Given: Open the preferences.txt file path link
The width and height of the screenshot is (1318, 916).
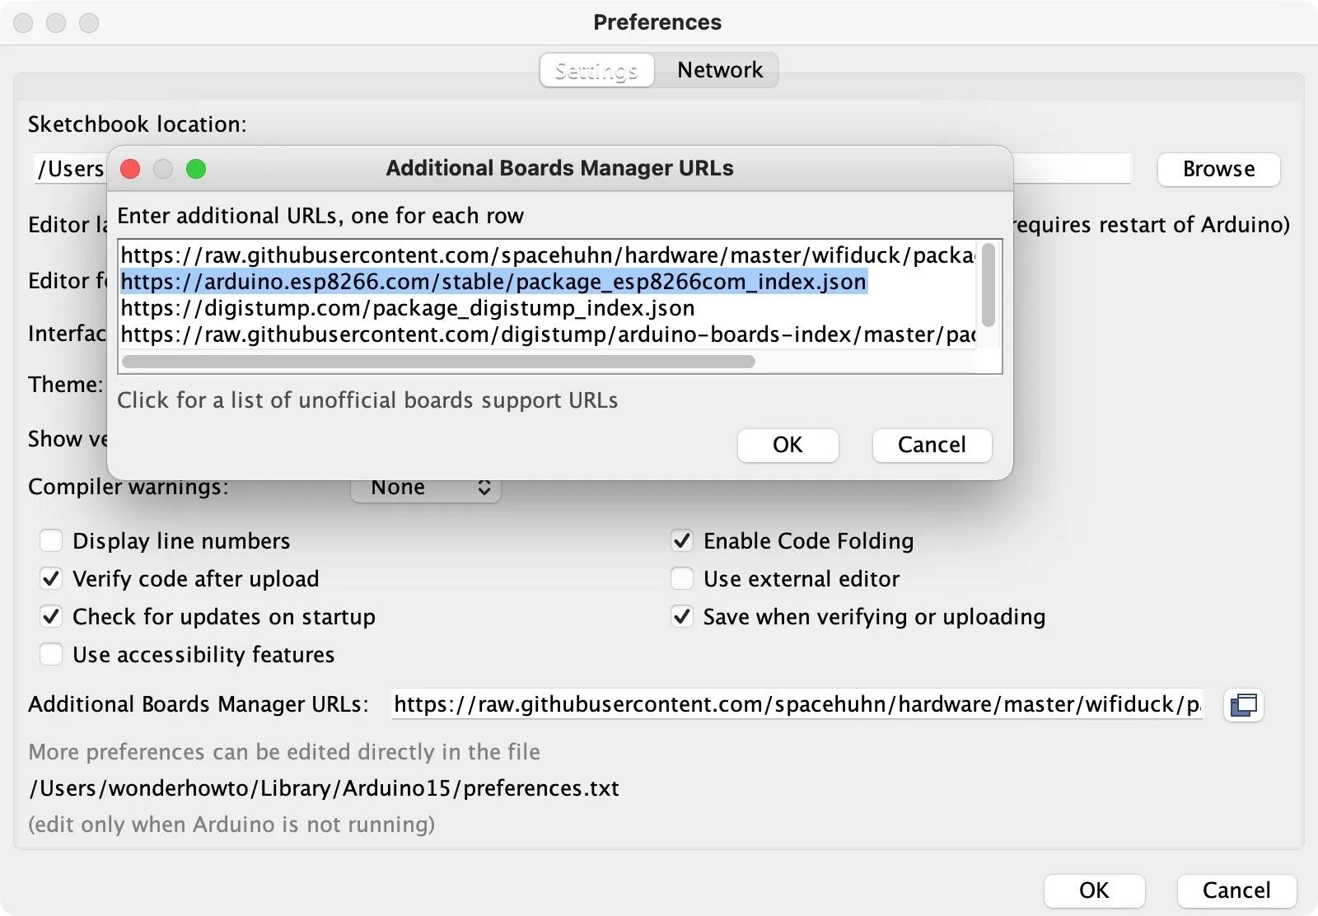Looking at the screenshot, I should (324, 788).
